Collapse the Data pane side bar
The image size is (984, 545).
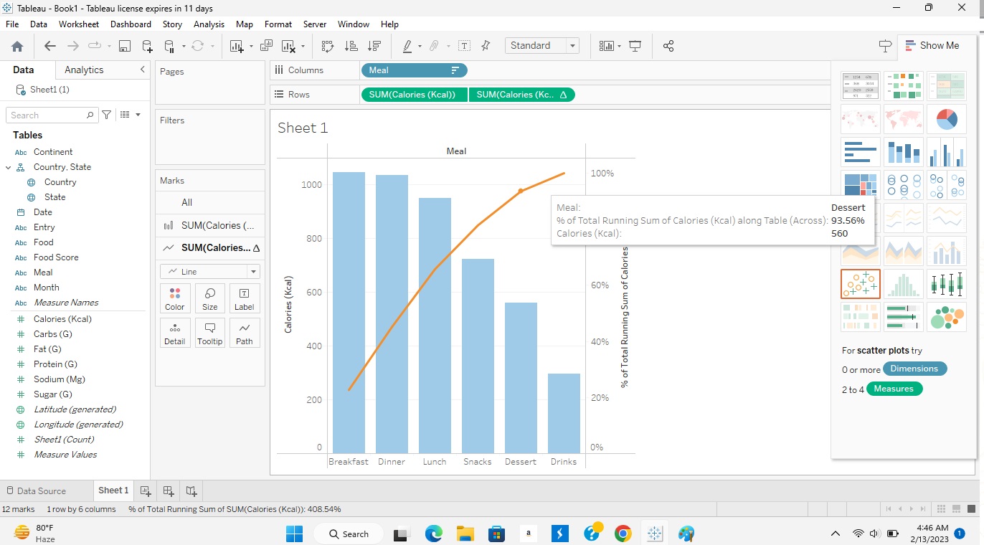pyautogui.click(x=142, y=70)
